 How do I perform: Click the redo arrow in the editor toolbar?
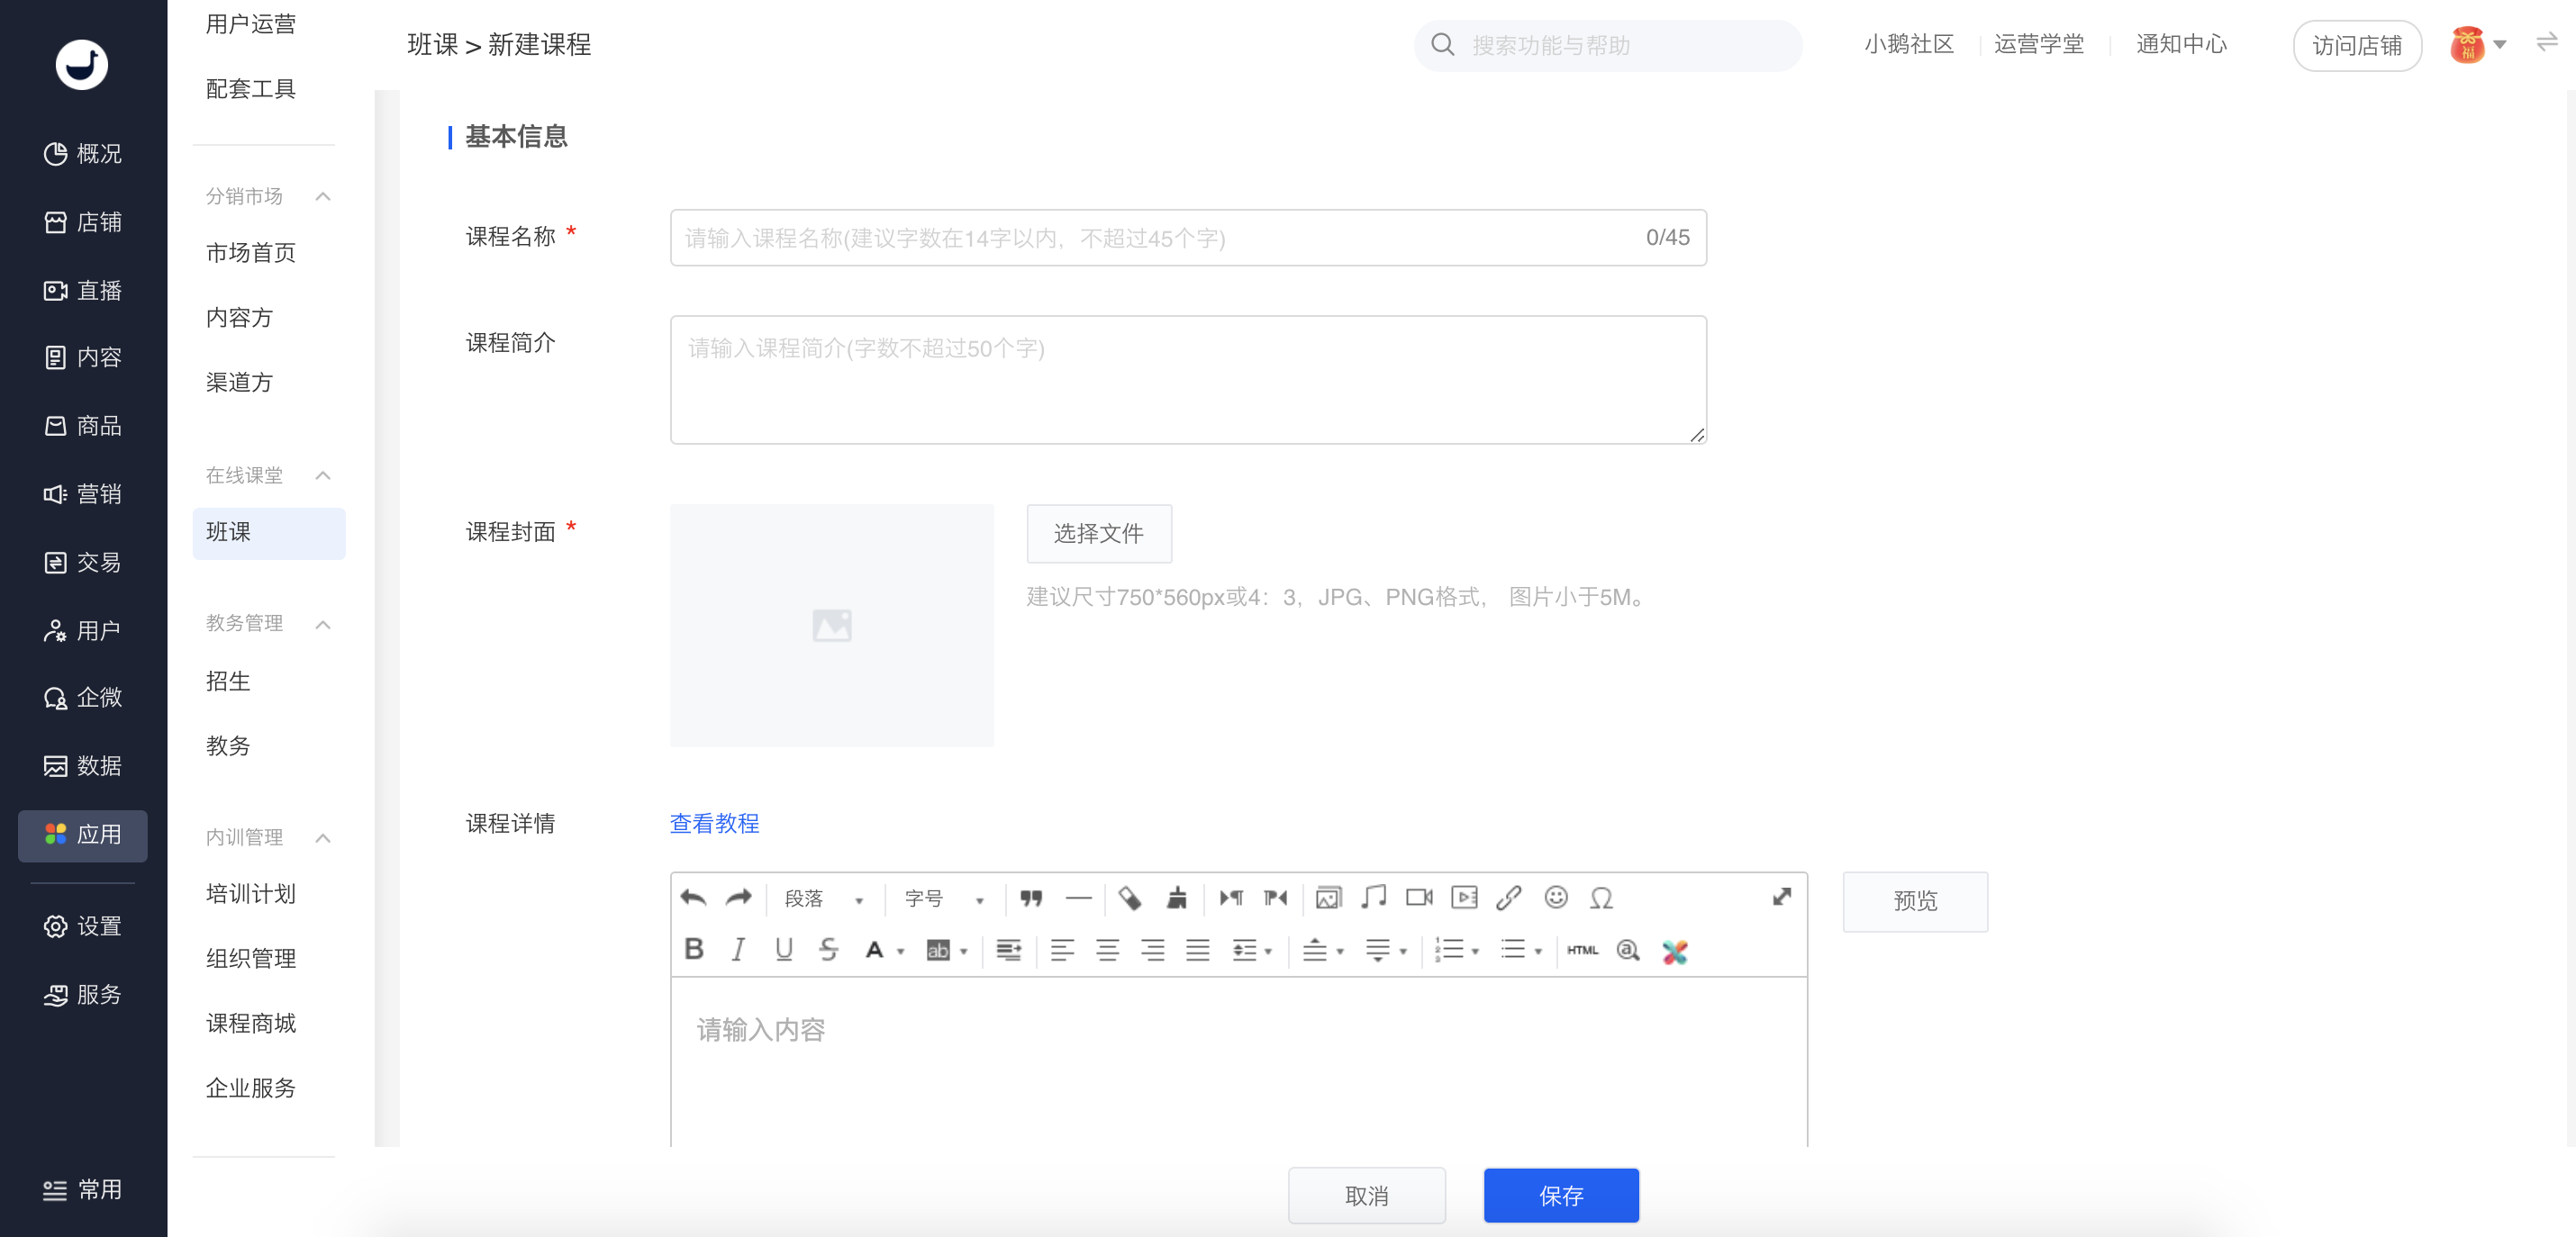point(738,898)
